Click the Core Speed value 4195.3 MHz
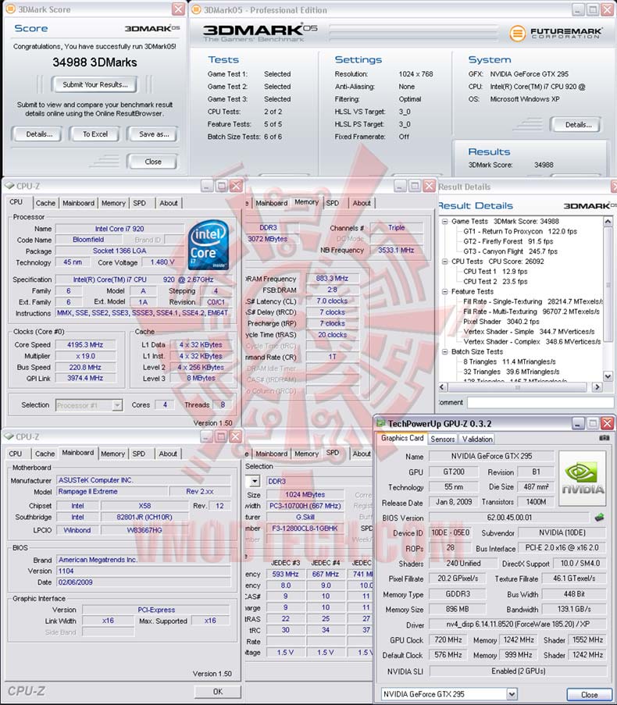 [x=85, y=345]
